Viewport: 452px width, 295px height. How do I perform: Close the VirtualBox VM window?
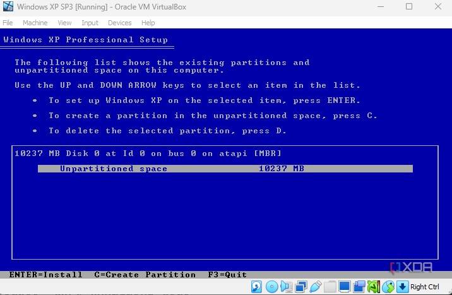pos(438,6)
